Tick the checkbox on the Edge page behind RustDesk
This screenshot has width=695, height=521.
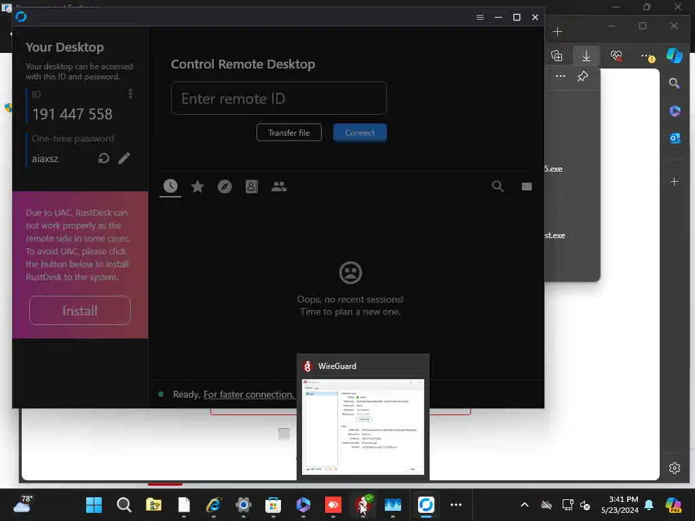point(284,433)
